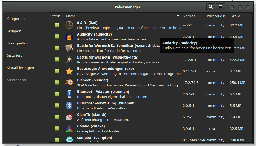The width and height of the screenshot is (256, 146).
Task: Select the Blender (blender) package name
Action: coord(93,80)
